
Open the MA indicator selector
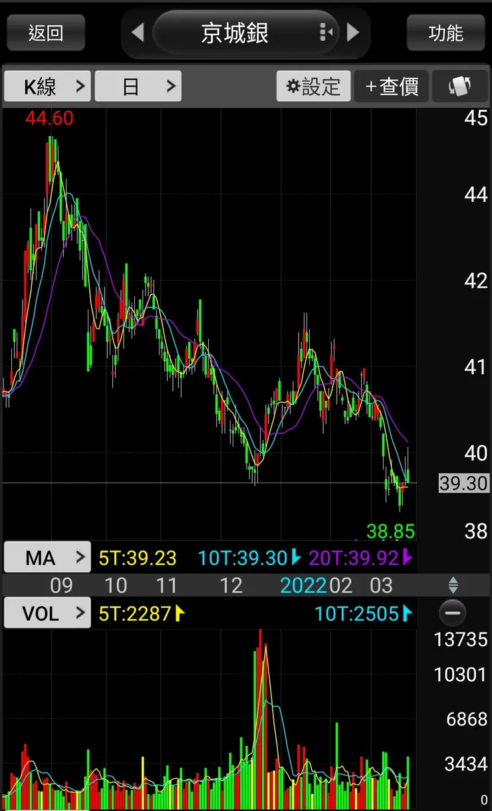point(47,557)
